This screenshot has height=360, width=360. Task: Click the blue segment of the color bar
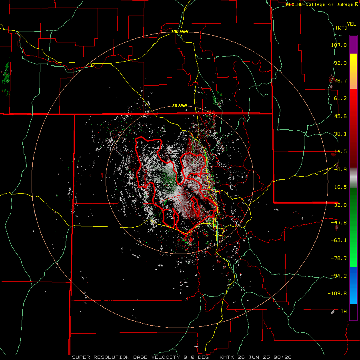(353, 285)
